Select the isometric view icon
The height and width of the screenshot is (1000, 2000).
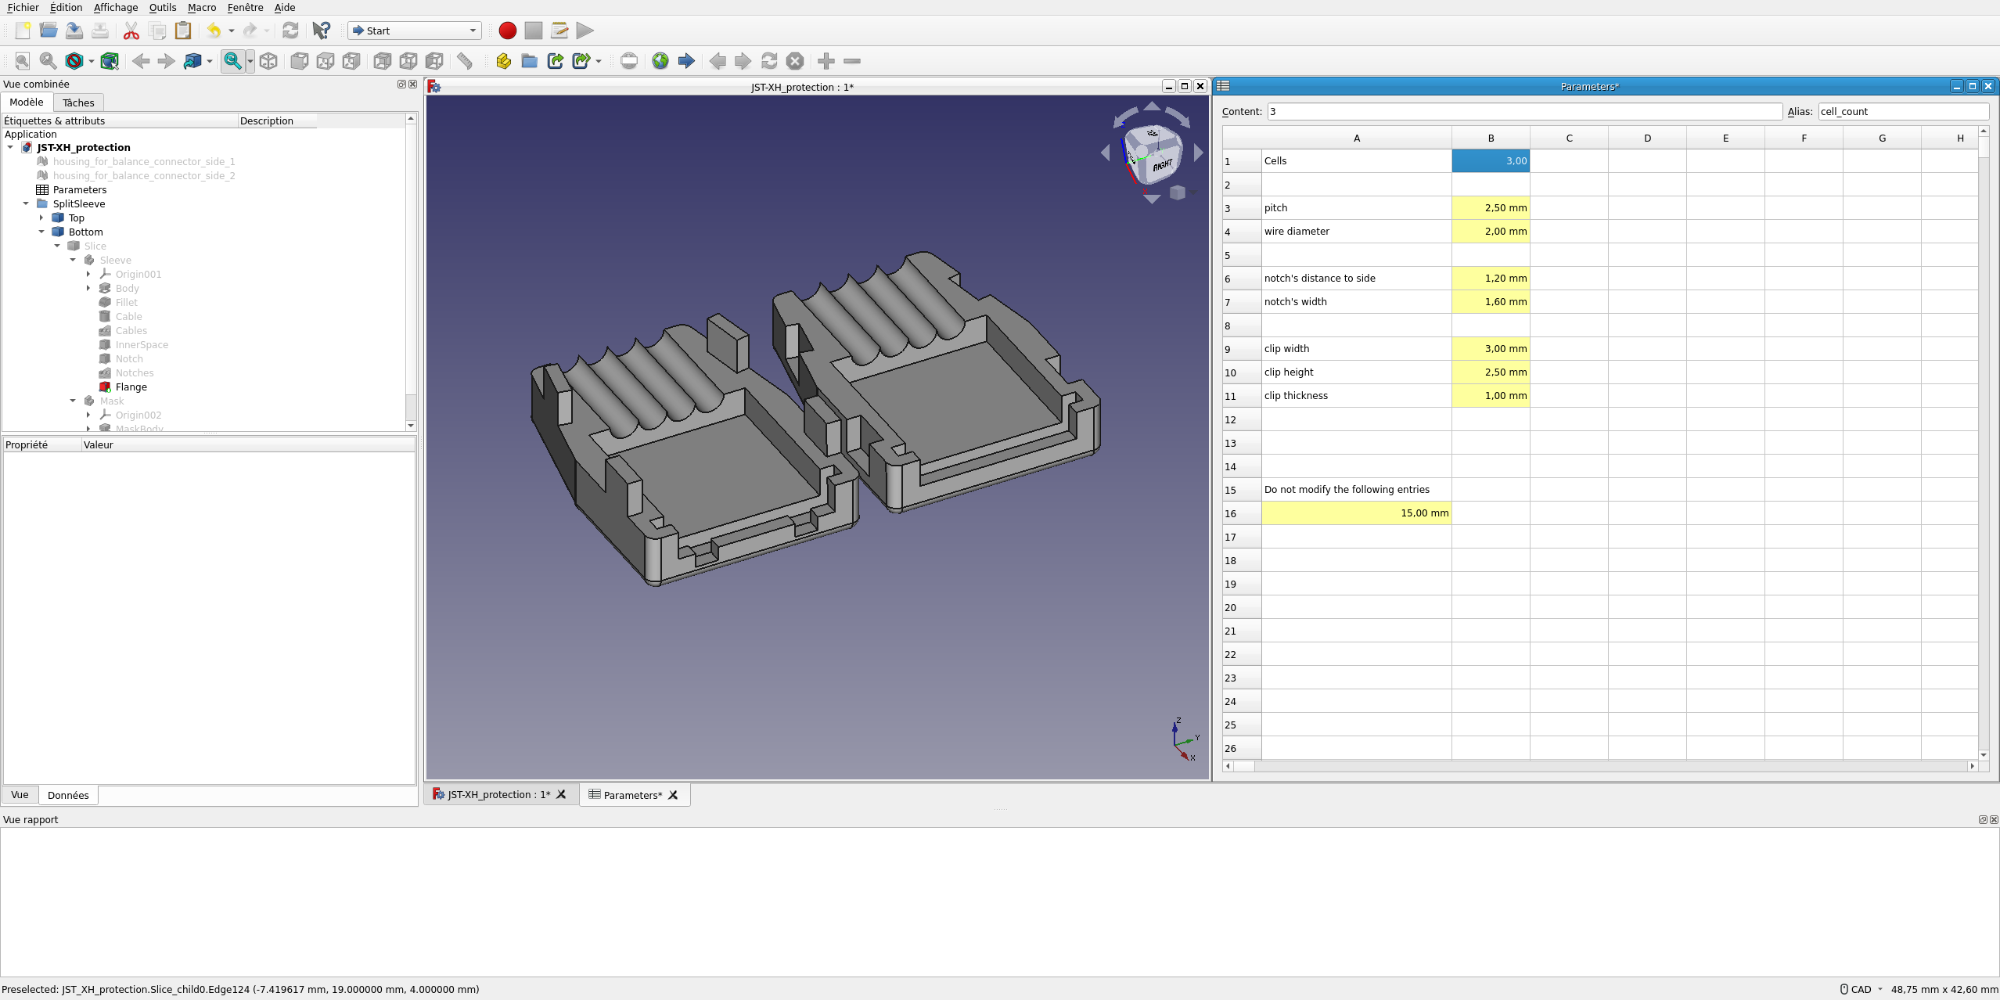pyautogui.click(x=268, y=61)
